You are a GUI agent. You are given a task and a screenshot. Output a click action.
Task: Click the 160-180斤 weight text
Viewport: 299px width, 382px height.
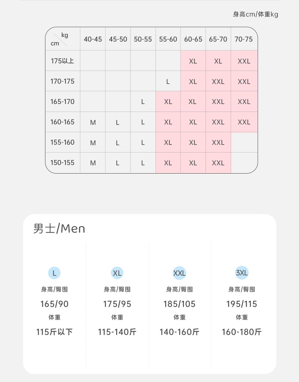[242, 332]
